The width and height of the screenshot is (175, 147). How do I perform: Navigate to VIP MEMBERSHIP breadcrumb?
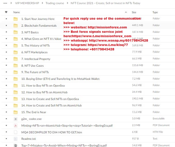click(27, 3)
